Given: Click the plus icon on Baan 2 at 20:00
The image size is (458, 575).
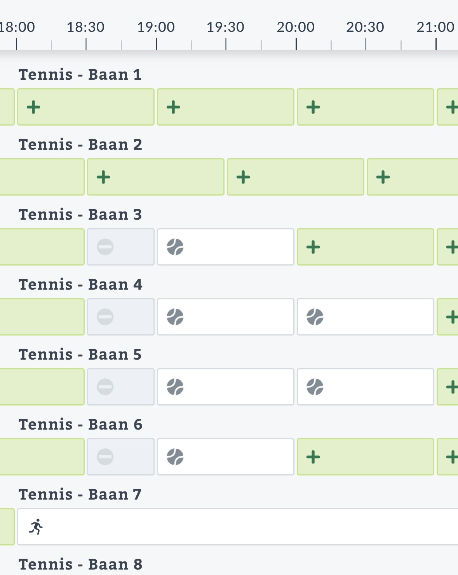Looking at the screenshot, I should [243, 177].
